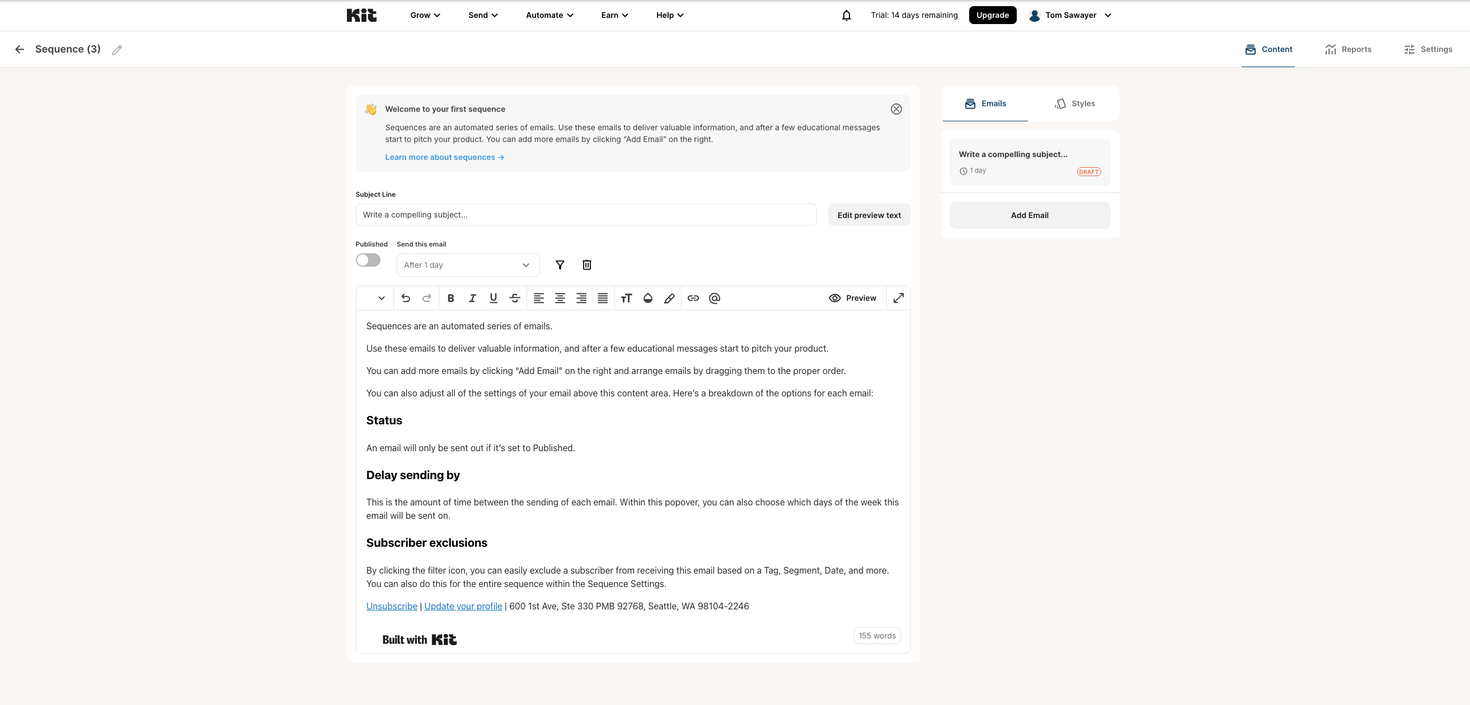
Task: Click the Unsubscribe link
Action: coord(392,607)
